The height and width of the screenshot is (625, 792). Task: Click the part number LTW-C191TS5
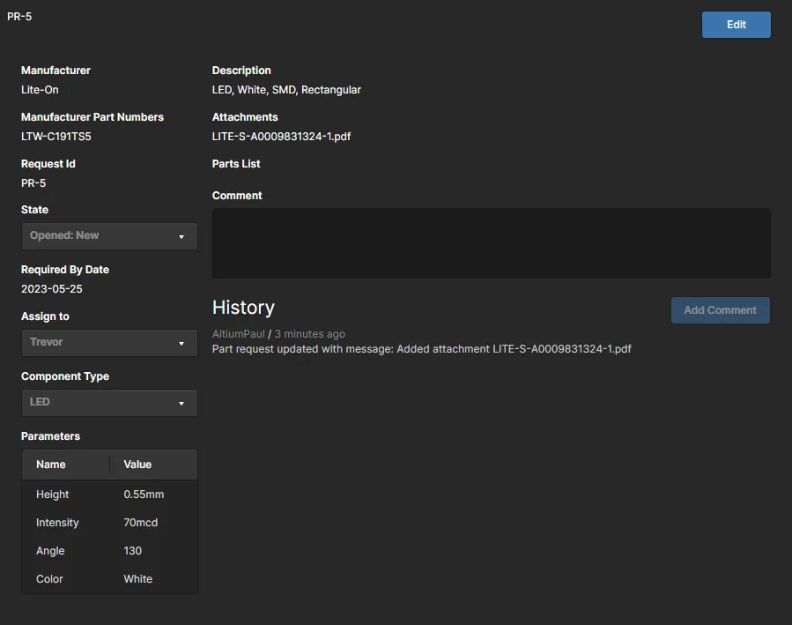[x=56, y=137]
